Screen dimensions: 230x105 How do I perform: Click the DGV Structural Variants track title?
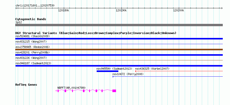click(96, 33)
